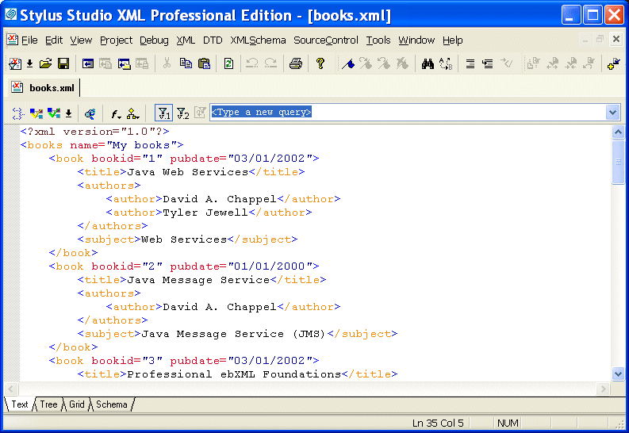Viewport: 629px width, 433px height.
Task: Expand the XPath query history dropdown
Action: [612, 113]
